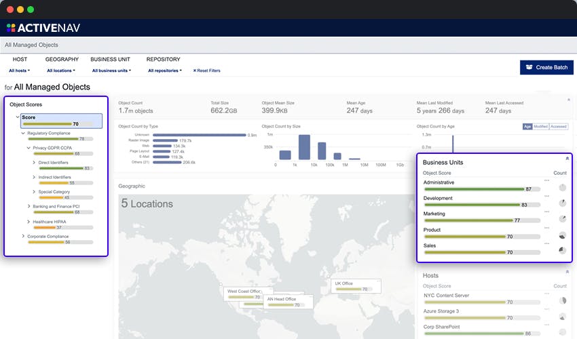
Task: Switch age chart to Modified view
Action: (x=540, y=126)
